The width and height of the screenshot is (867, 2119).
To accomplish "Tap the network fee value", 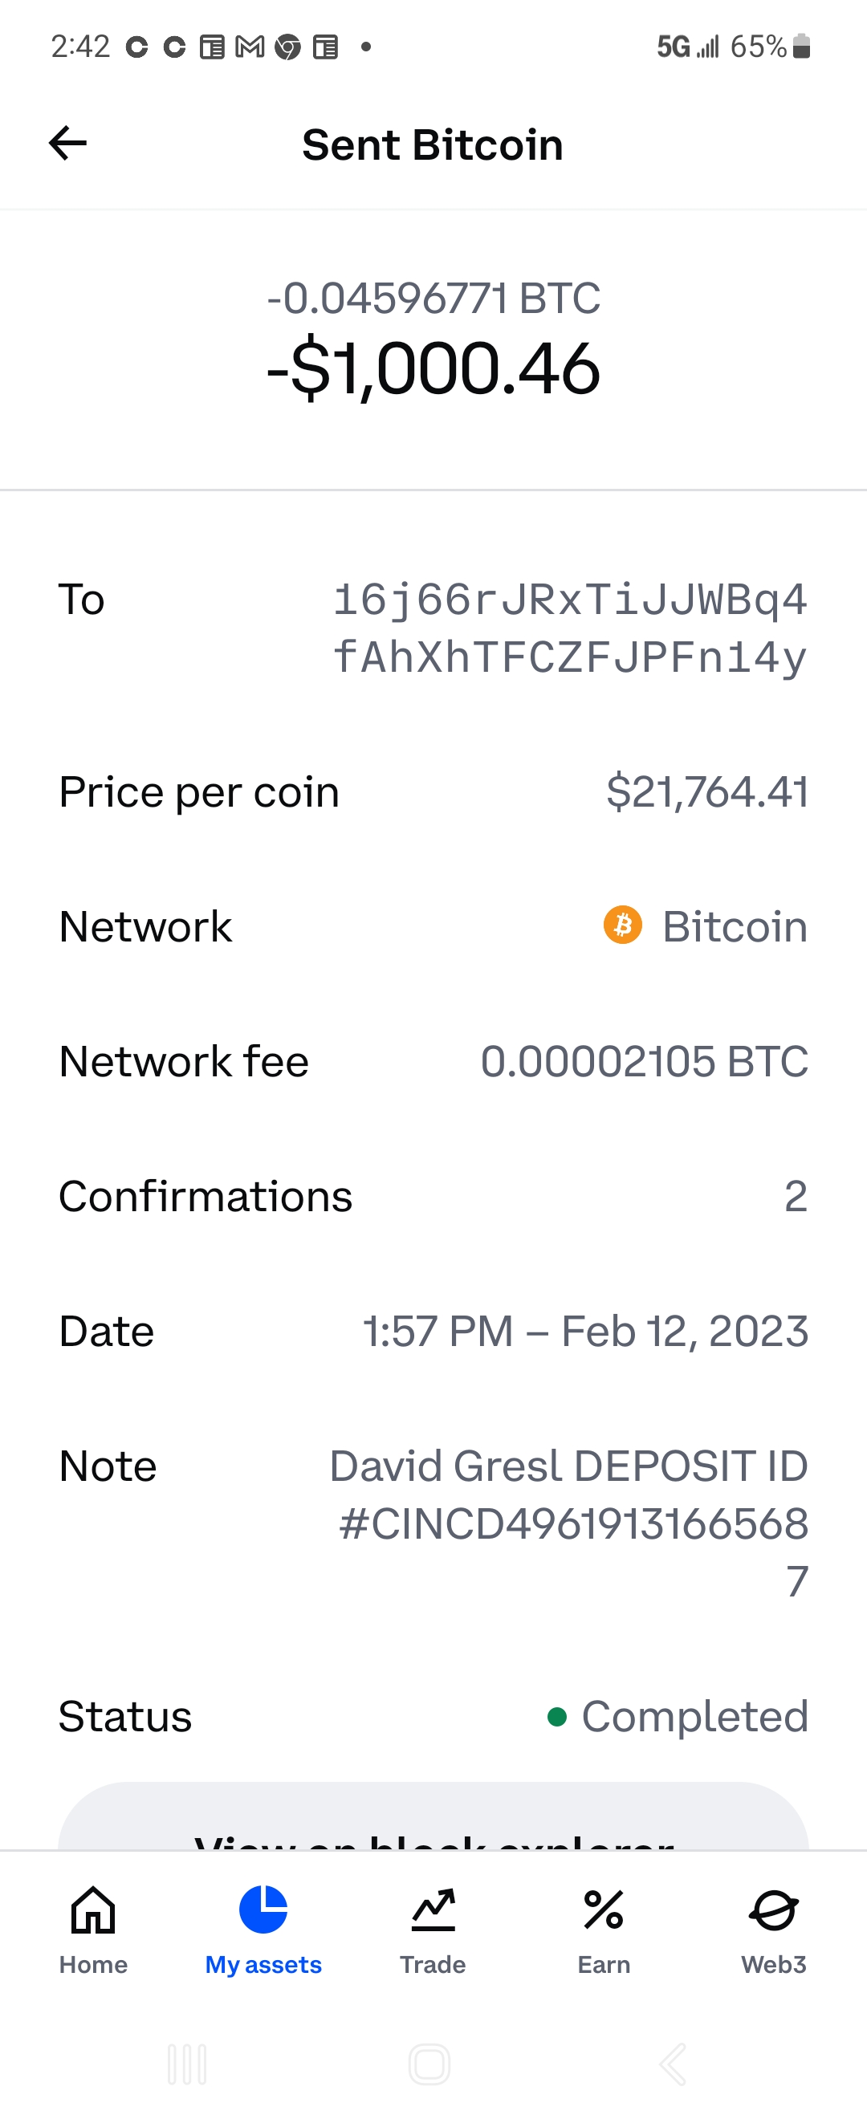I will [644, 1061].
